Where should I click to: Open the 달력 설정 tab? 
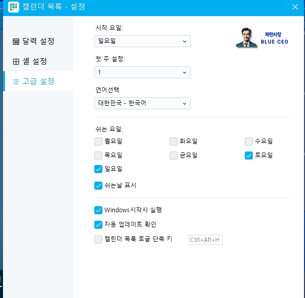(x=38, y=41)
